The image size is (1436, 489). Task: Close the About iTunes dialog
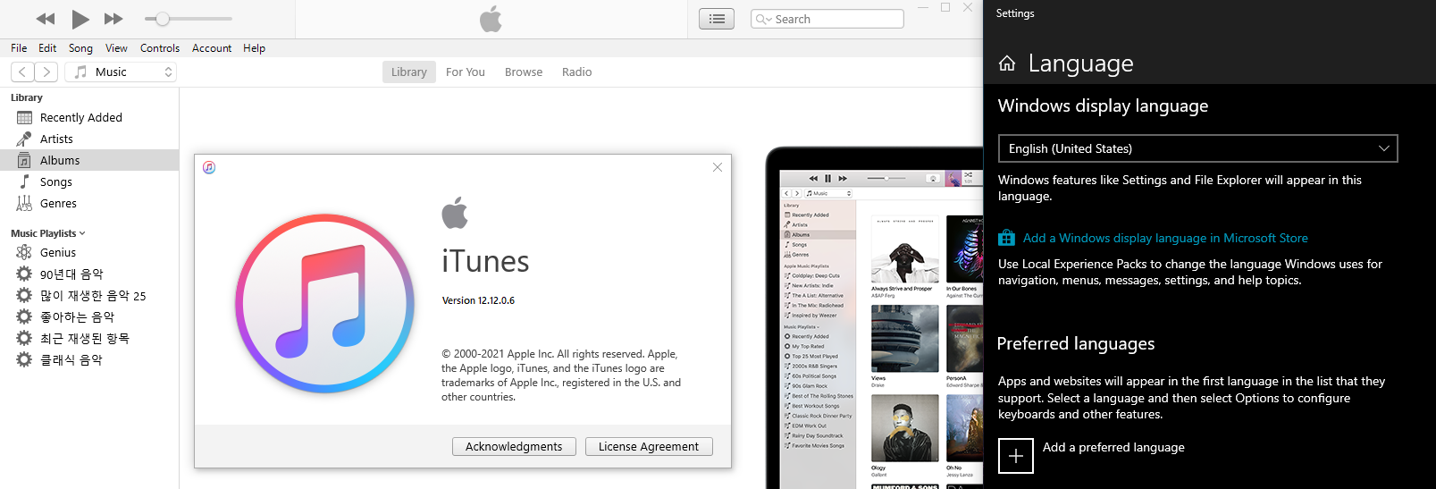[x=718, y=167]
